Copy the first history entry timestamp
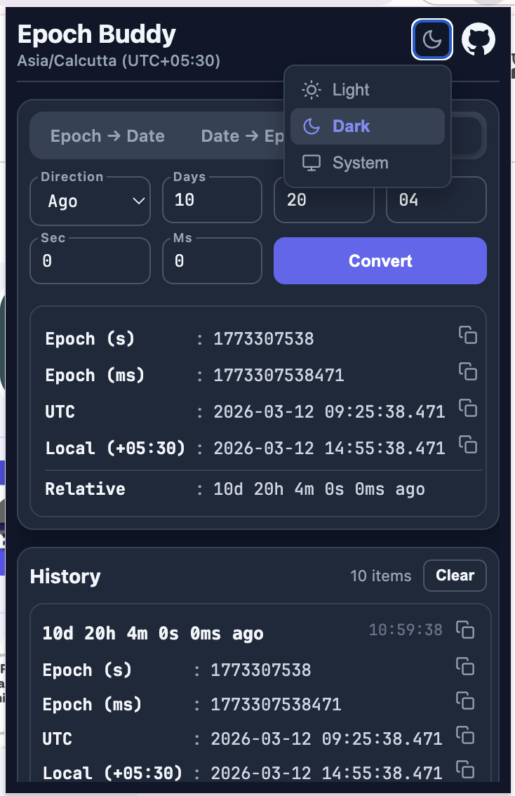This screenshot has height=796, width=515. point(465,630)
